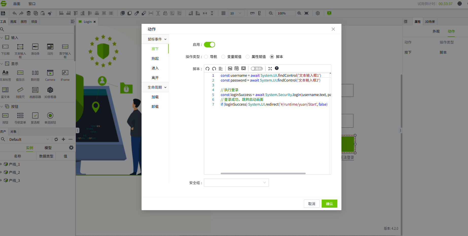This screenshot has width=468, height=236.
Task: Open the 安全组 dropdown
Action: point(236,183)
